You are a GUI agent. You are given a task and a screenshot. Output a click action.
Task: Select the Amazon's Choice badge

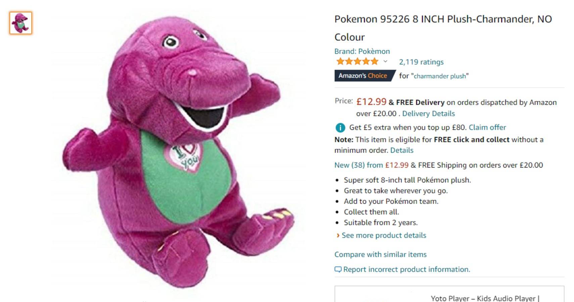[363, 75]
